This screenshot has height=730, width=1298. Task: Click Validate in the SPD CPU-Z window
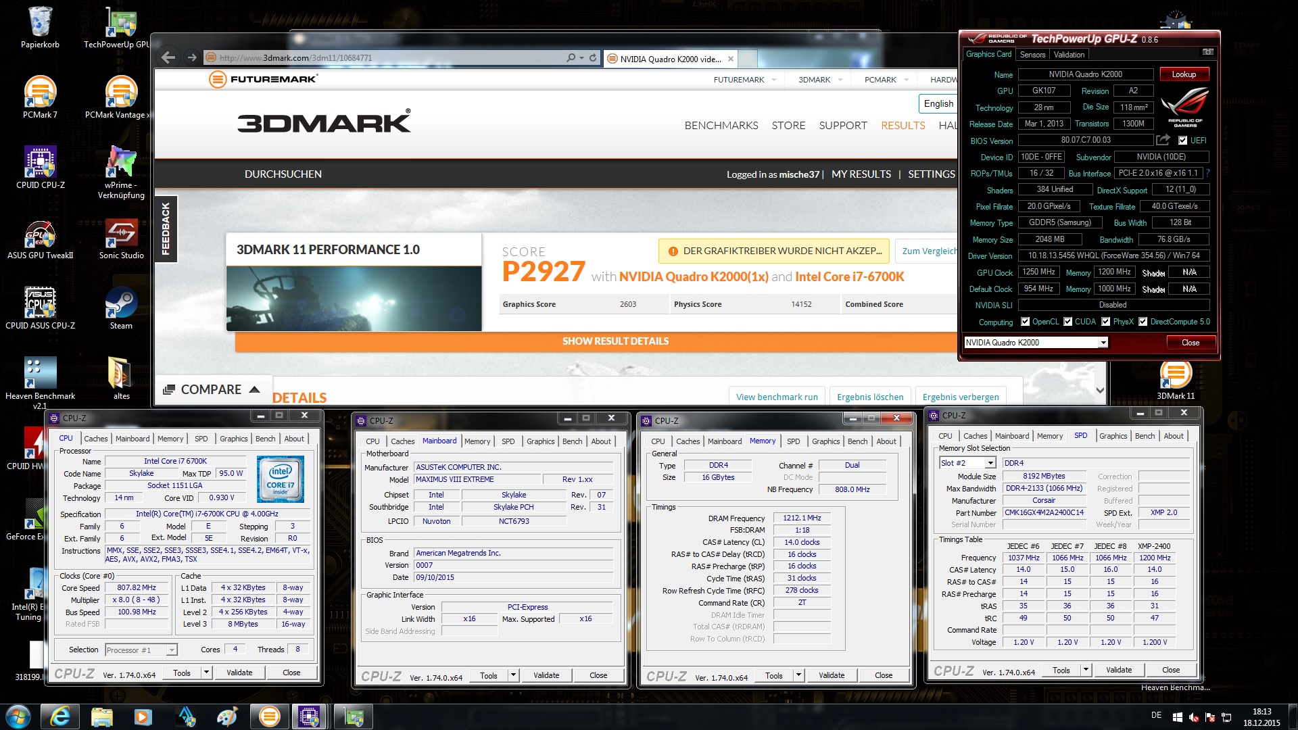[x=1118, y=670]
